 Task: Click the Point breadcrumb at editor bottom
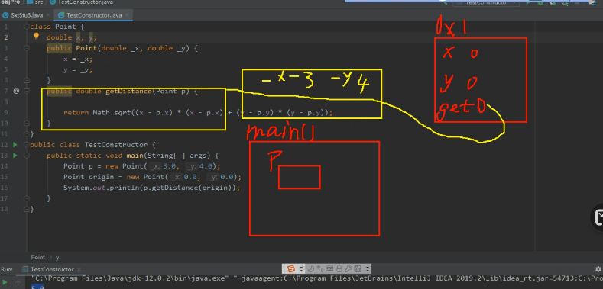pos(37,258)
